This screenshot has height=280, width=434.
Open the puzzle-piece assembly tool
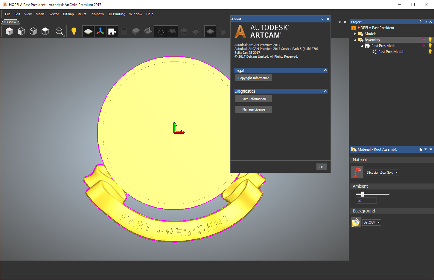click(112, 31)
